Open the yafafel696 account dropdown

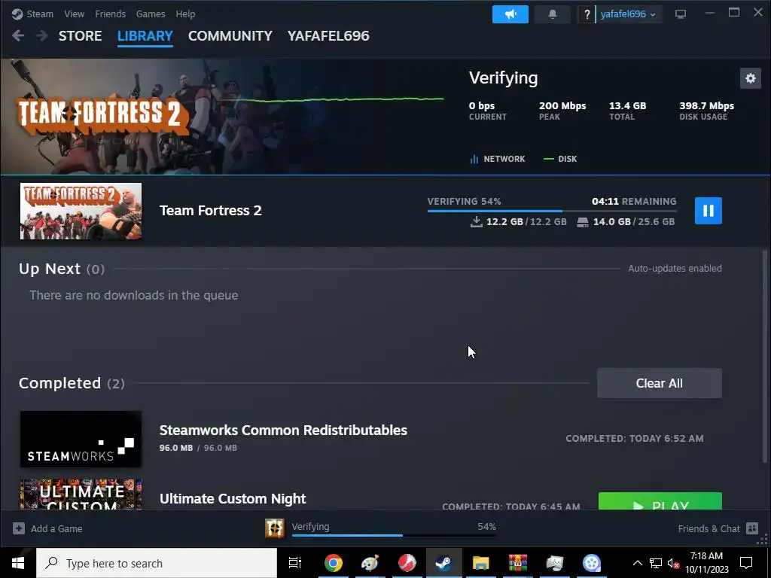click(x=628, y=14)
